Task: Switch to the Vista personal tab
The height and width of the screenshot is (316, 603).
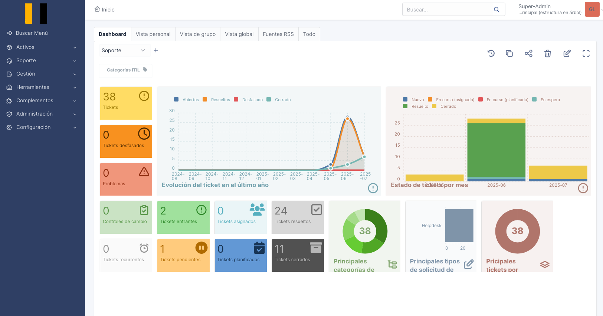Action: (x=153, y=34)
